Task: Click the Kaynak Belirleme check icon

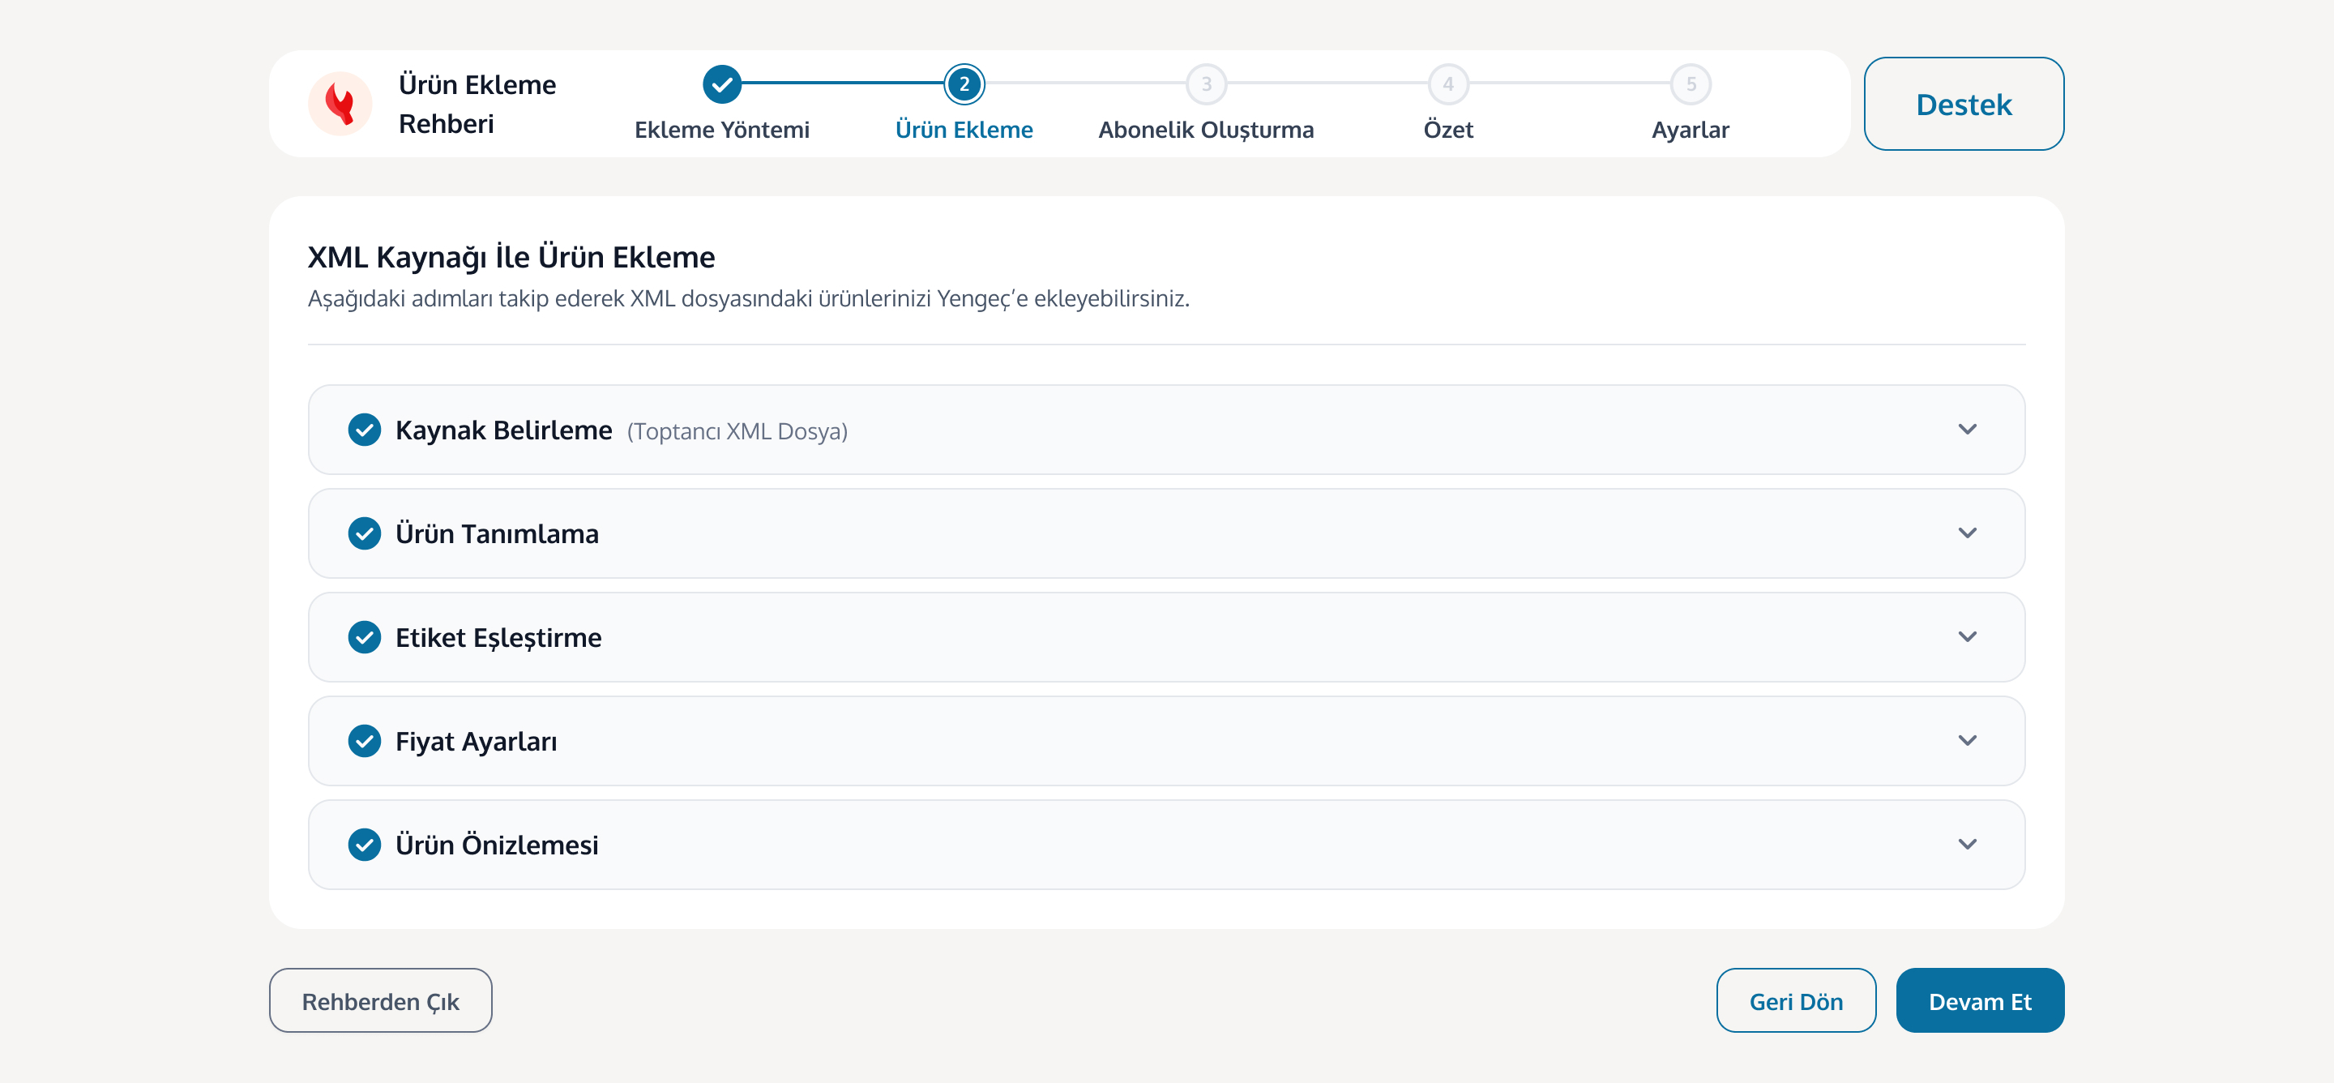Action: [364, 430]
